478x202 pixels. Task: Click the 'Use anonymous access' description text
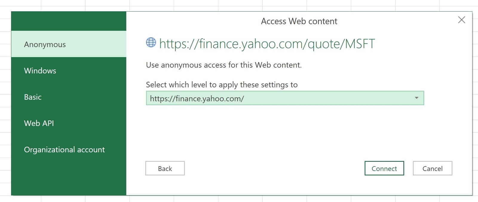click(223, 65)
